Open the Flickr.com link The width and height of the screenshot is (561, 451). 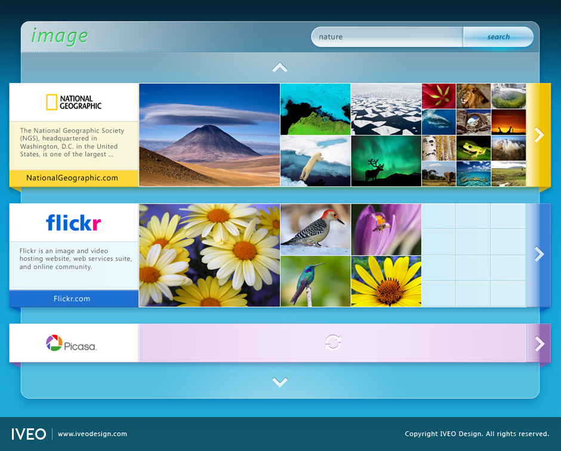[72, 298]
